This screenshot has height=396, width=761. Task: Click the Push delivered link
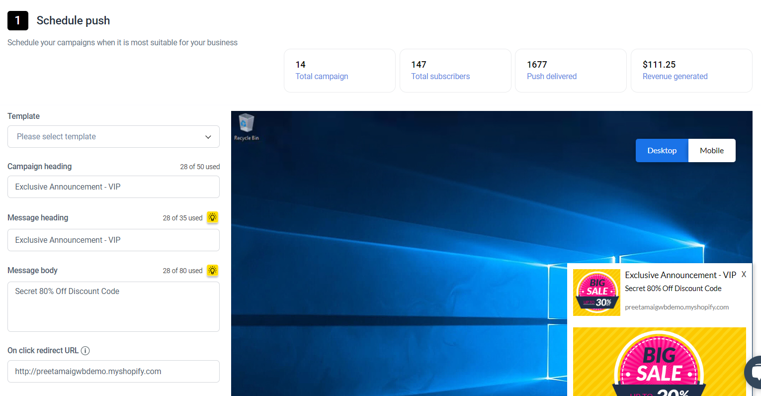[552, 77]
